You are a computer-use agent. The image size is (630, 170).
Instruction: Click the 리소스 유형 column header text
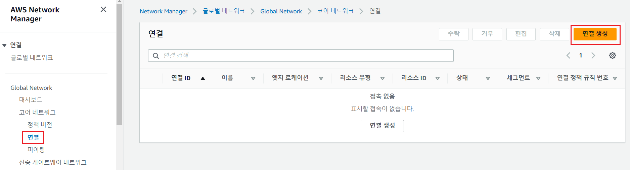355,78
